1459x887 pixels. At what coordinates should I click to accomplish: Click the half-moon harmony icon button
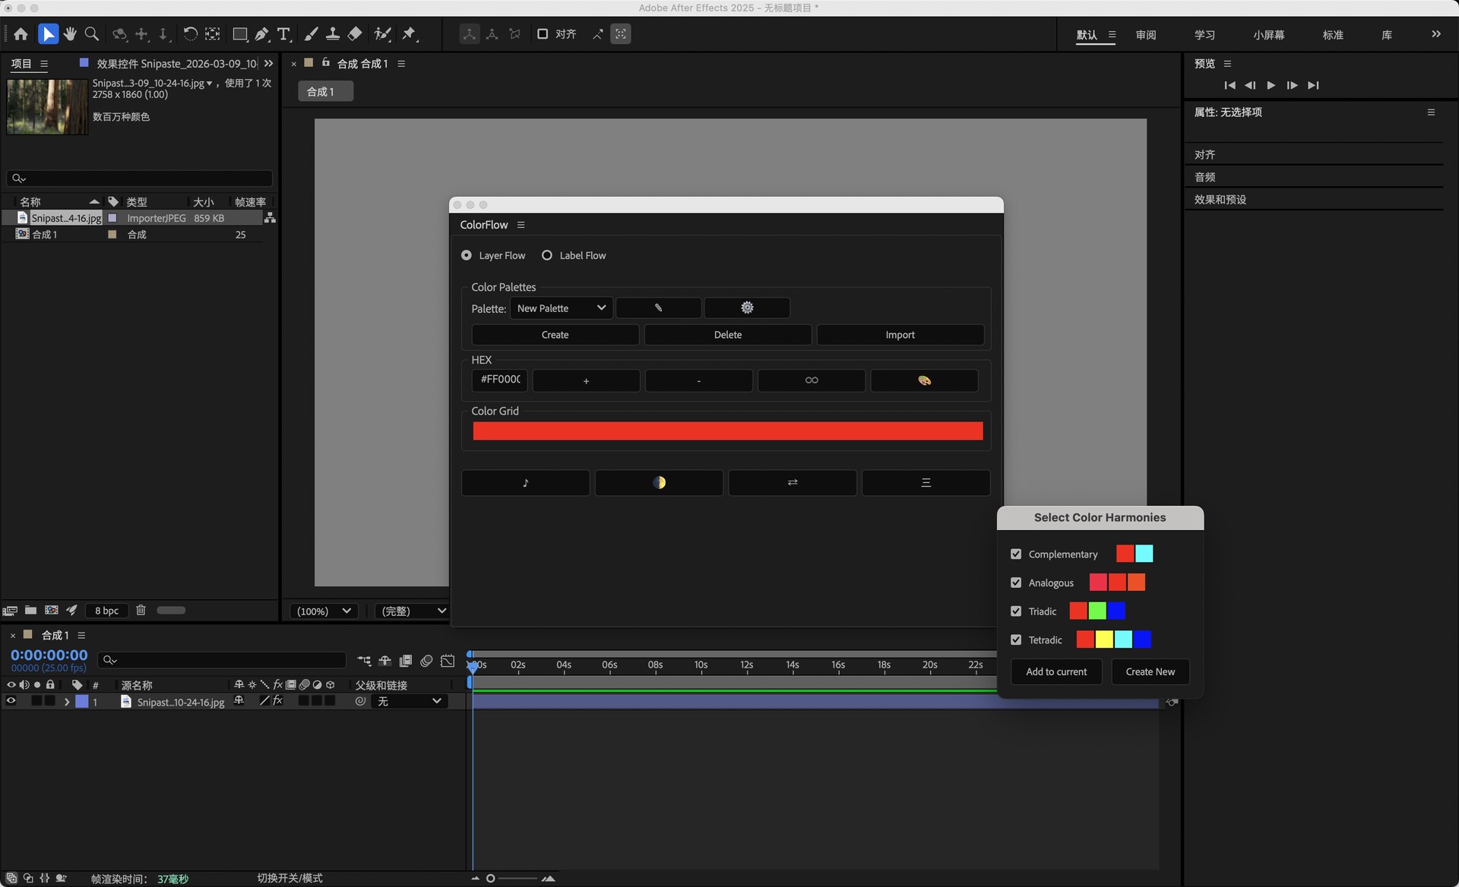click(x=659, y=482)
